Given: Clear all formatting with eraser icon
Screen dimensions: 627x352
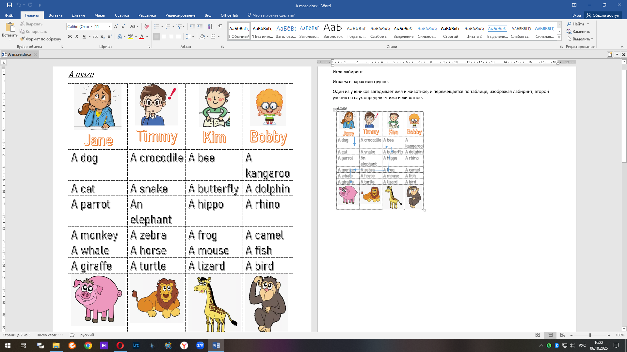Looking at the screenshot, I should 147,27.
